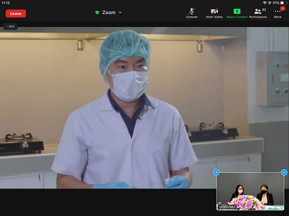
Task: Start Video with the camera icon
Action: pos(214,13)
